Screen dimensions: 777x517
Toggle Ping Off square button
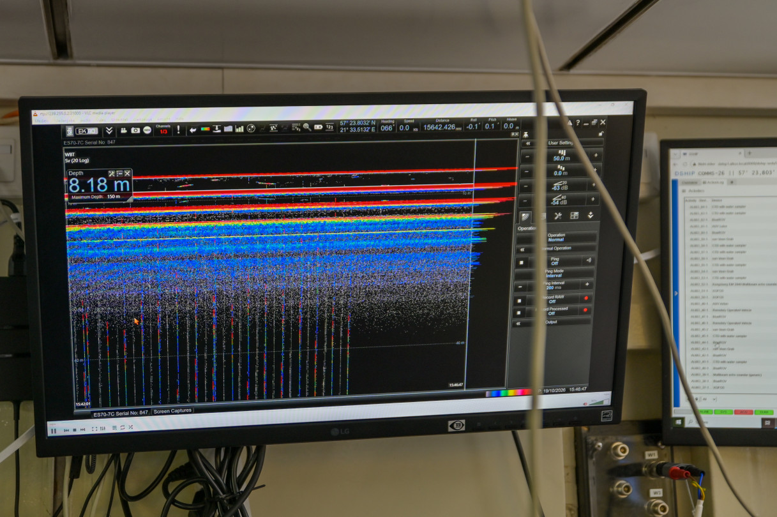point(522,262)
